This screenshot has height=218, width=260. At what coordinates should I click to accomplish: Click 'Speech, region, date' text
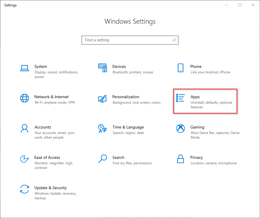128,133
